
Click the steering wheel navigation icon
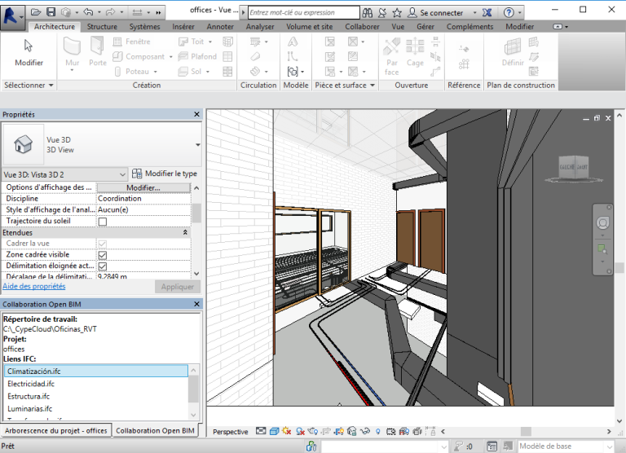602,222
